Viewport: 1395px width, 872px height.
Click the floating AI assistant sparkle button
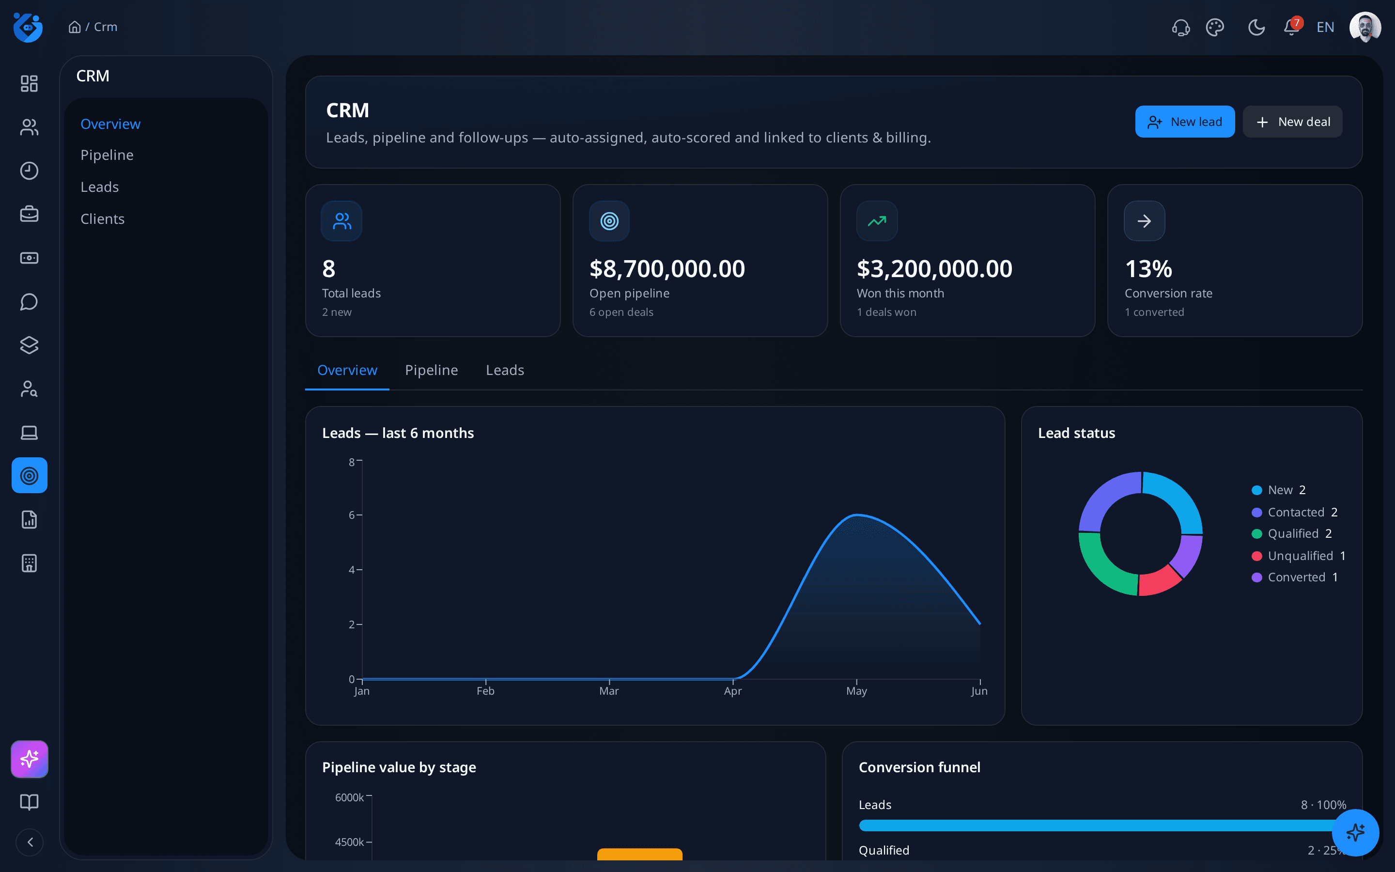click(x=1355, y=832)
